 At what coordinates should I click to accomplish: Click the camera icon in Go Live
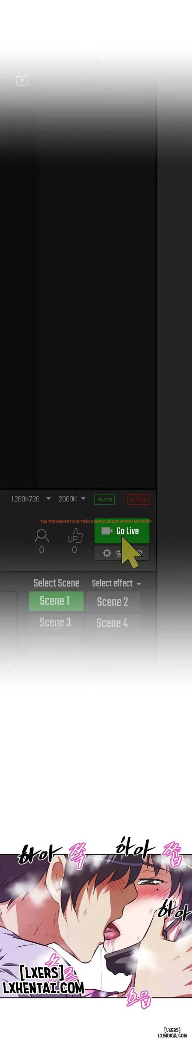107,530
